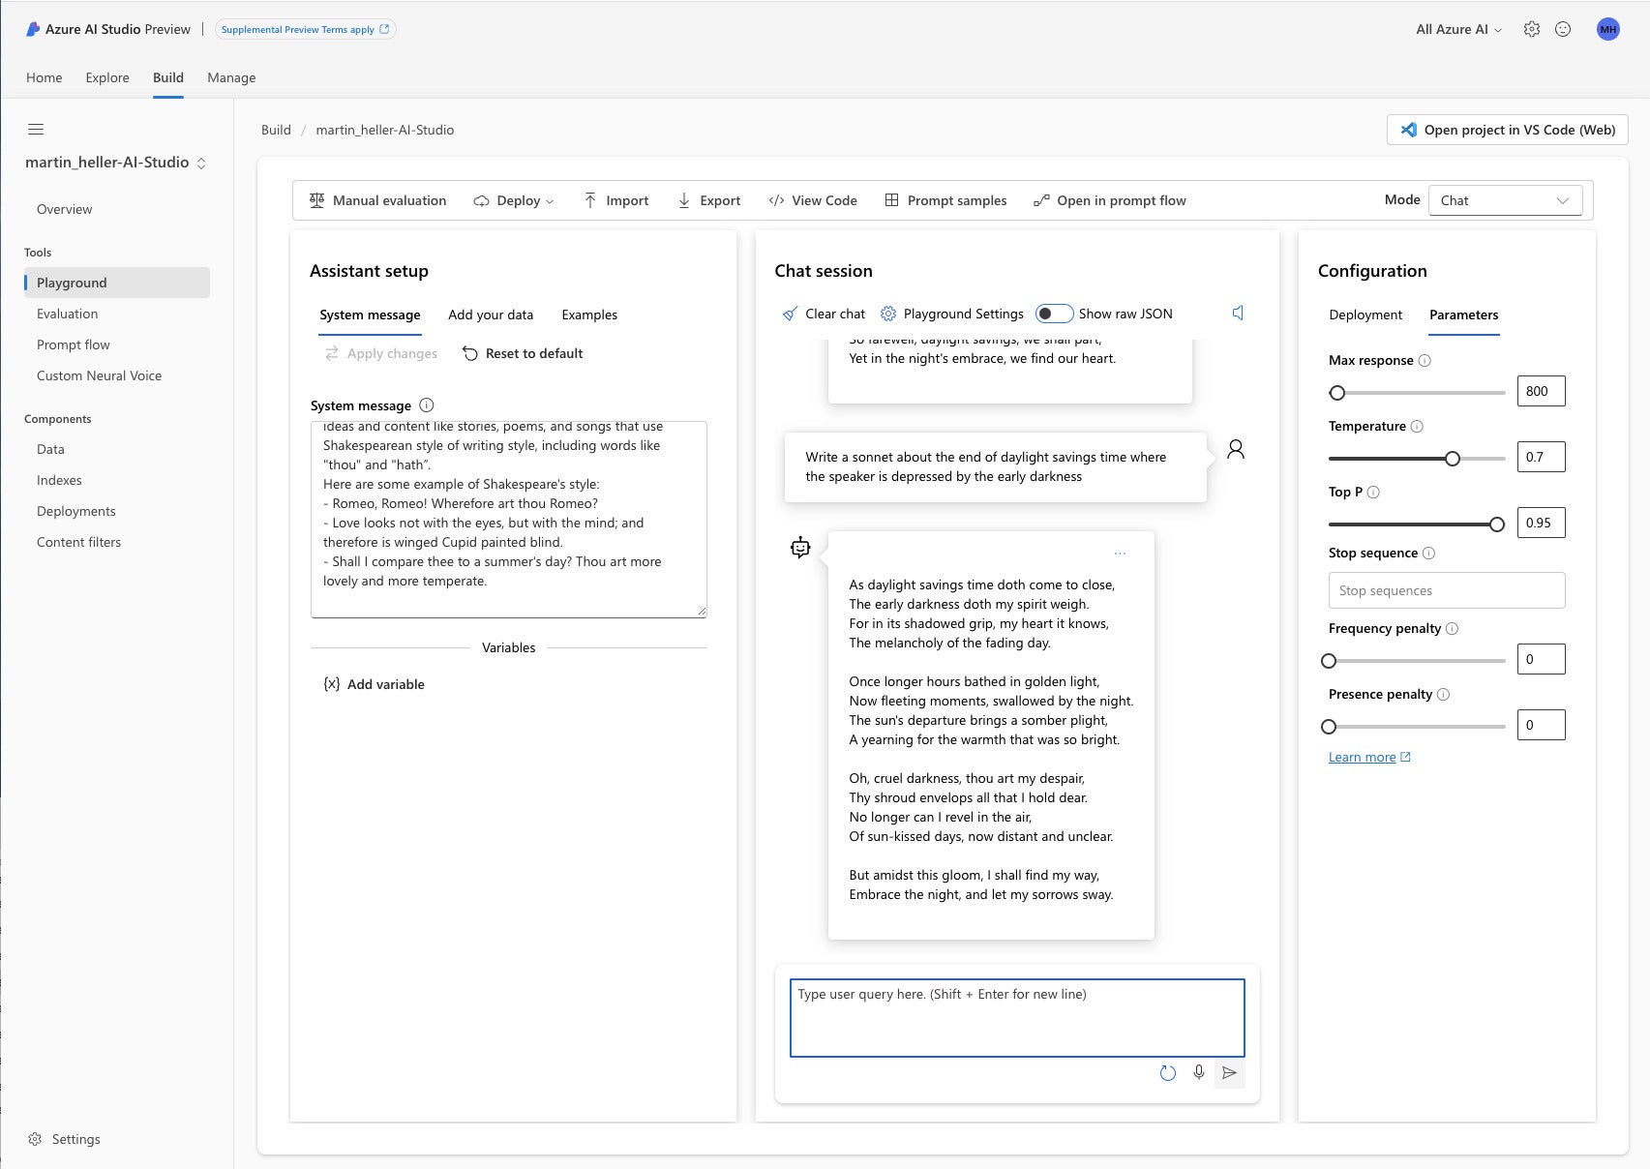1650x1169 pixels.
Task: Switch to the Manage tab
Action: pos(231,77)
